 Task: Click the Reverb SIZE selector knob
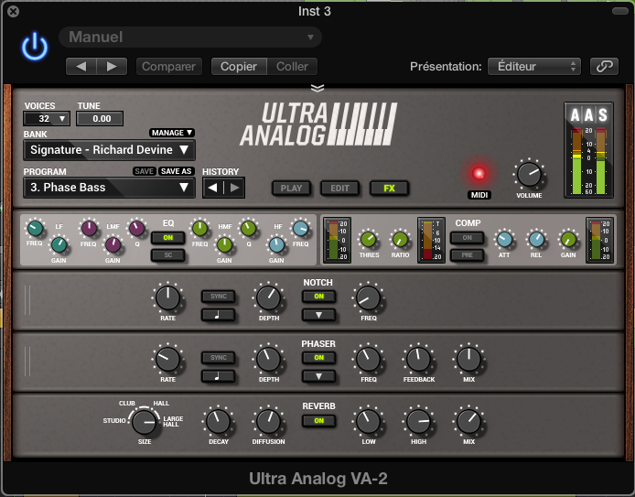pos(145,422)
